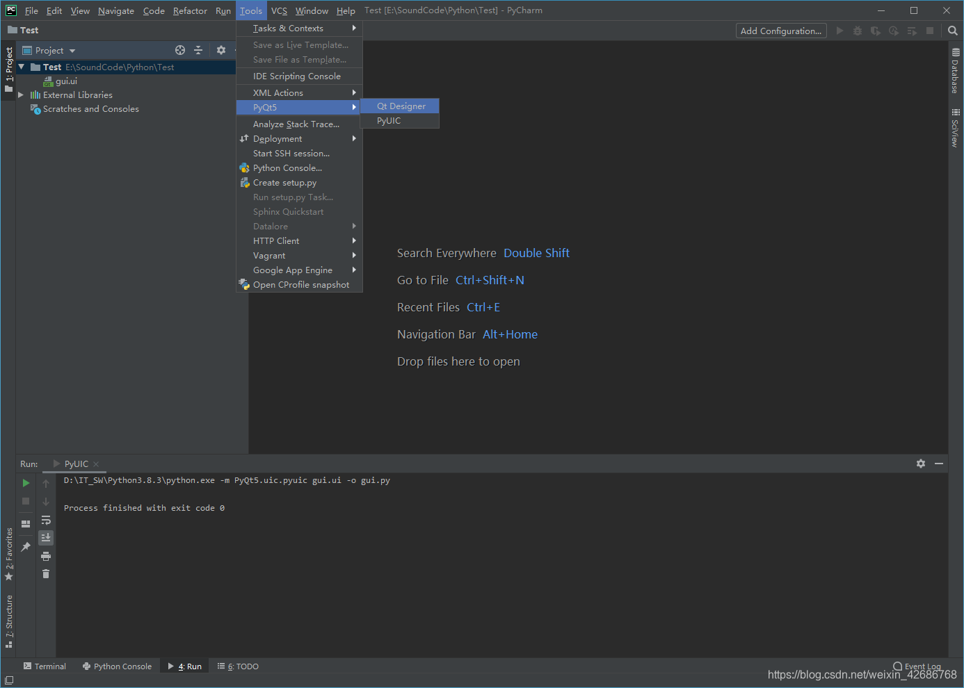Viewport: 964px width, 688px height.
Task: Open the Event Log
Action: click(917, 666)
